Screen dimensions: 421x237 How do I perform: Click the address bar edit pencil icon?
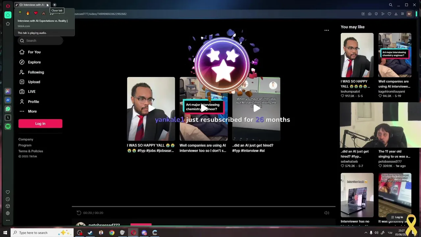363,14
